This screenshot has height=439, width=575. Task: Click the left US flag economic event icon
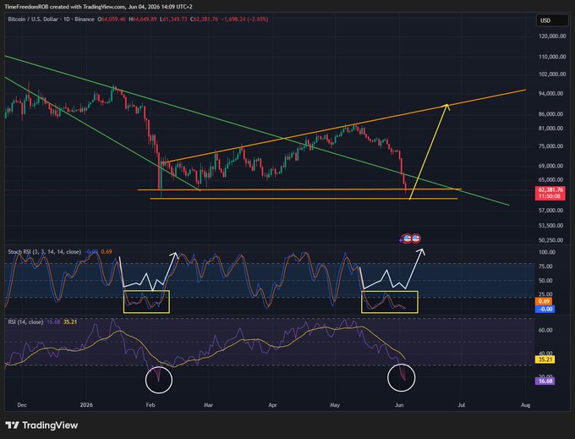pyautogui.click(x=407, y=239)
